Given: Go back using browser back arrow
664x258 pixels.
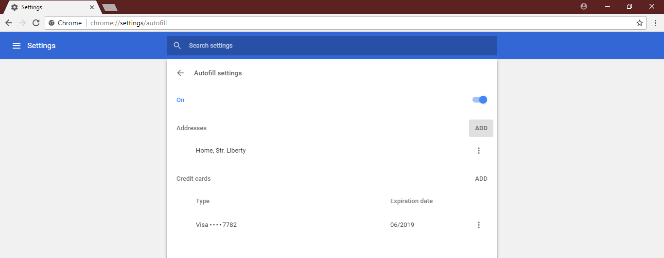Looking at the screenshot, I should tap(9, 23).
